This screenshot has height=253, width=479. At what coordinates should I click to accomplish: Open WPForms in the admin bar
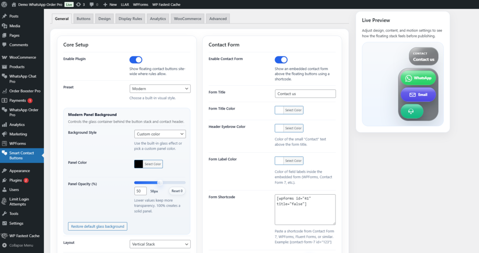click(x=141, y=5)
